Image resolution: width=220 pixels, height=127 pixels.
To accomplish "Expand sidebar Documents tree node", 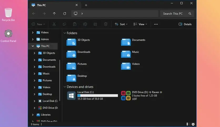I will tap(34, 60).
